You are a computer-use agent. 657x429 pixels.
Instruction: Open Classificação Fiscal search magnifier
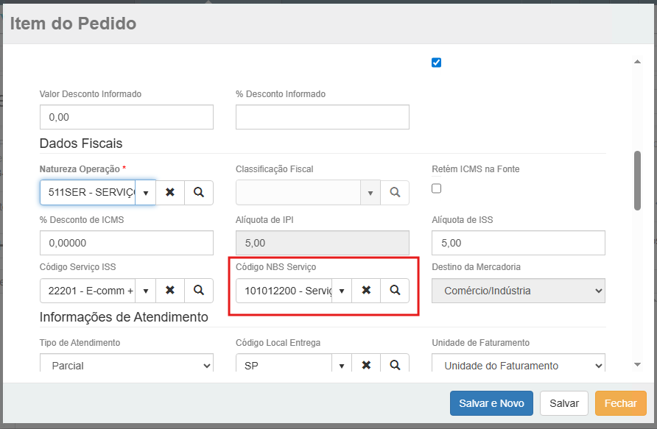point(395,192)
